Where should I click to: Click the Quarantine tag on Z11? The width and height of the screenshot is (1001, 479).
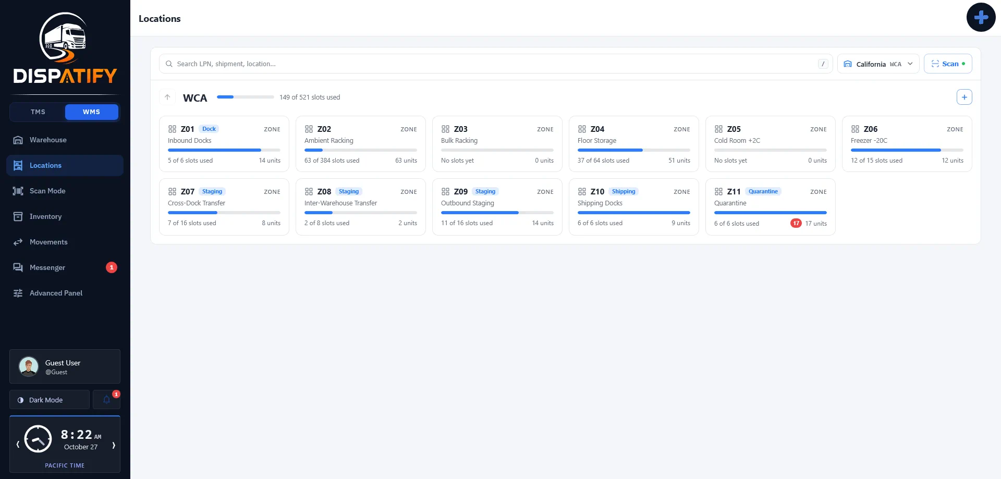coord(763,191)
